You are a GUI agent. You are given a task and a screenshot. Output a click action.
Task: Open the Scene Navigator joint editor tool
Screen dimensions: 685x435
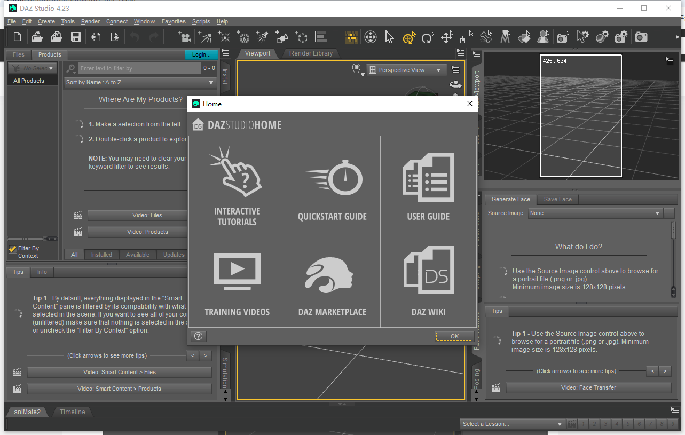click(x=487, y=37)
